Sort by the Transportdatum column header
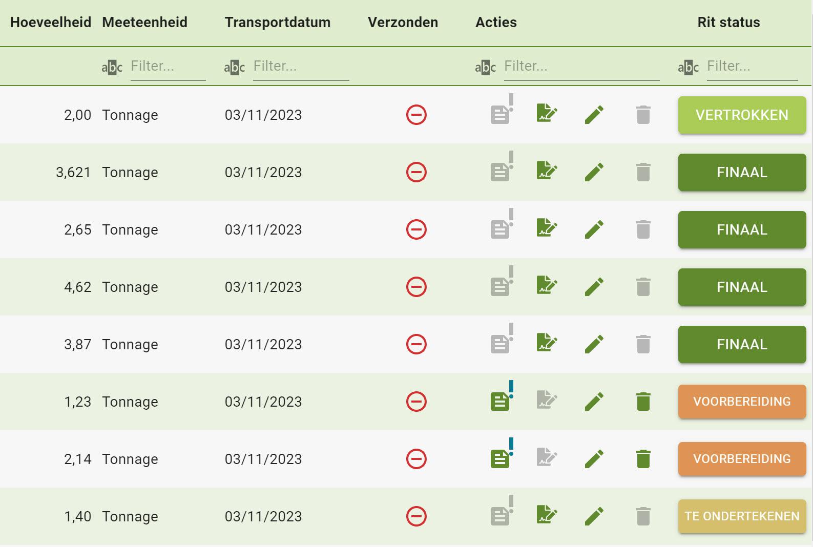The width and height of the screenshot is (813, 547). (277, 23)
